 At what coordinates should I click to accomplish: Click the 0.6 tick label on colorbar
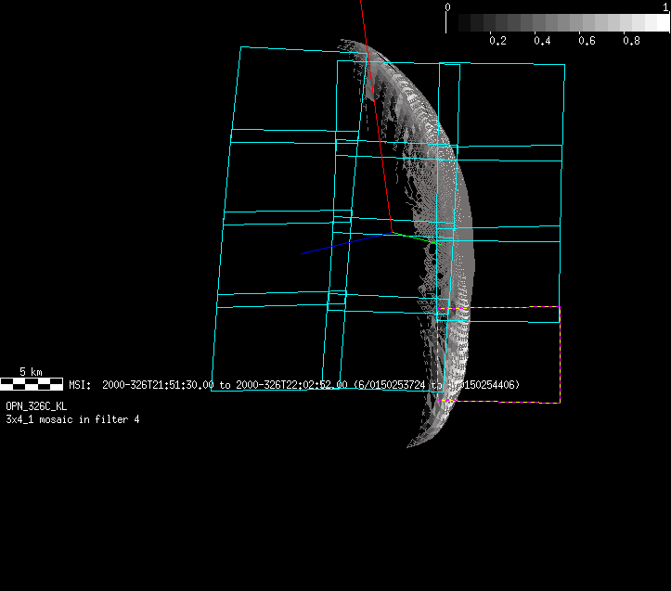pyautogui.click(x=587, y=41)
